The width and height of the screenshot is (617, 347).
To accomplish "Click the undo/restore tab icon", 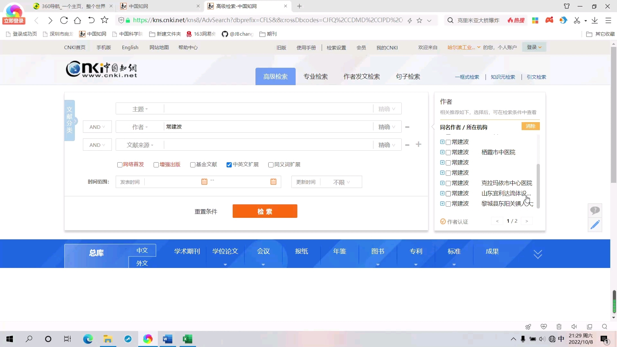I will click(91, 20).
